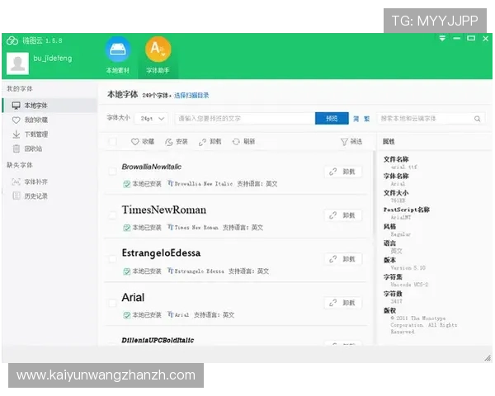
Task: Click TrueType icon beside Times New Roman
Action: [171, 227]
